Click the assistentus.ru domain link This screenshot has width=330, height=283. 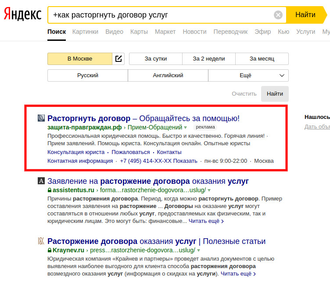click(x=73, y=190)
